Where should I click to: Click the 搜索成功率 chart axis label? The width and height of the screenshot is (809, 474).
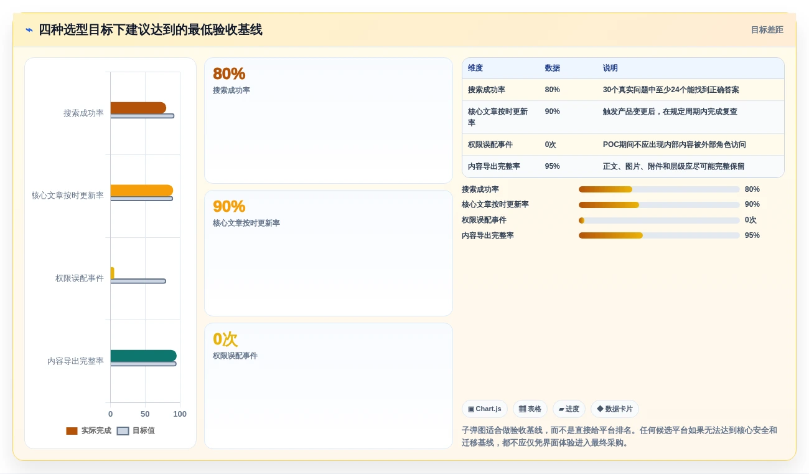[x=83, y=113]
